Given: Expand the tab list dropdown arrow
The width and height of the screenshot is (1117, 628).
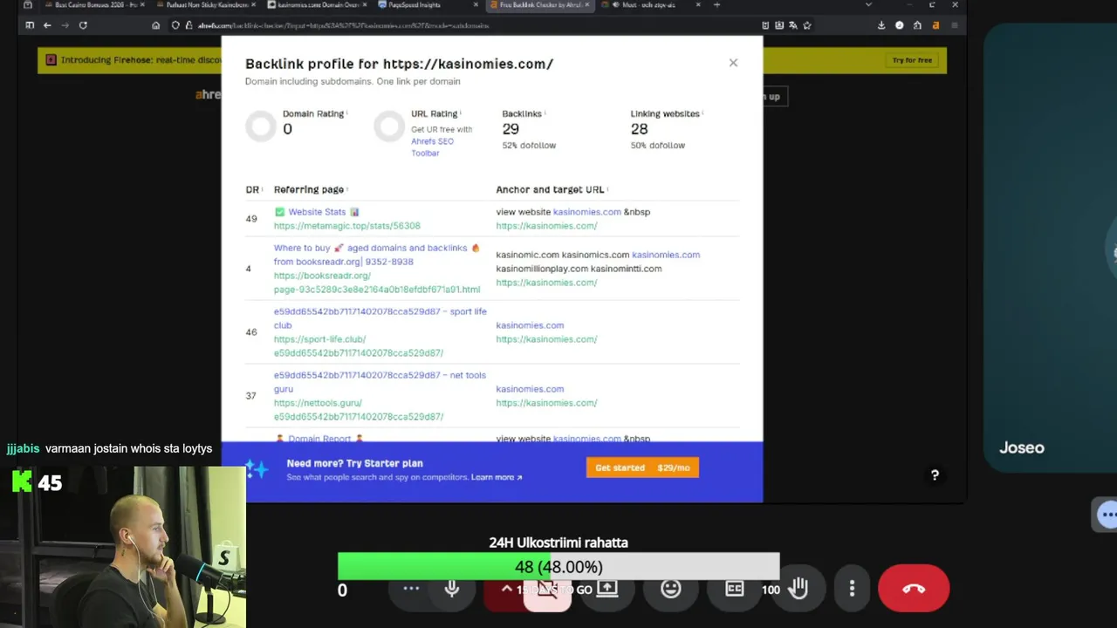Looking at the screenshot, I should point(868,5).
